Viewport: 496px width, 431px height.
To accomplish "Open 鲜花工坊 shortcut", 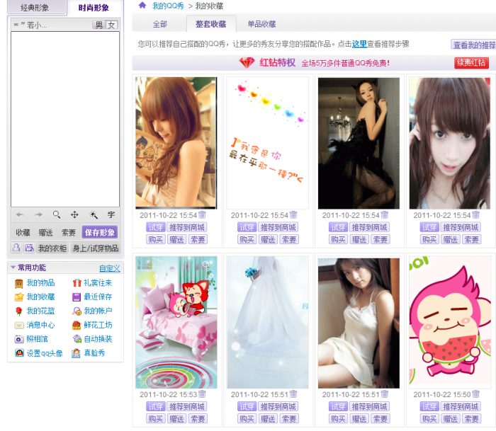I will [92, 325].
